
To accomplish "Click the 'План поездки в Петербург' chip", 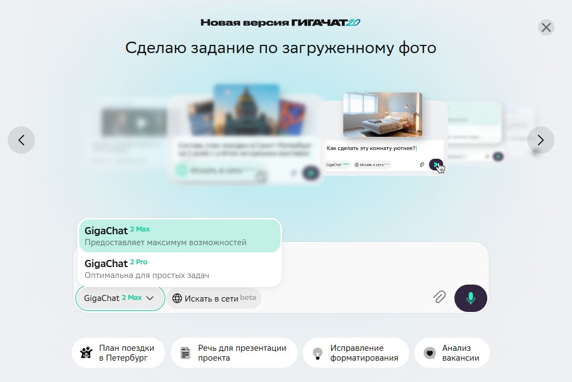I will point(118,352).
